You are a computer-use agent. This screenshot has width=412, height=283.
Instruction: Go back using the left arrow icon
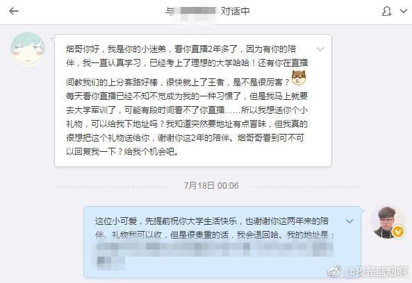tap(14, 11)
